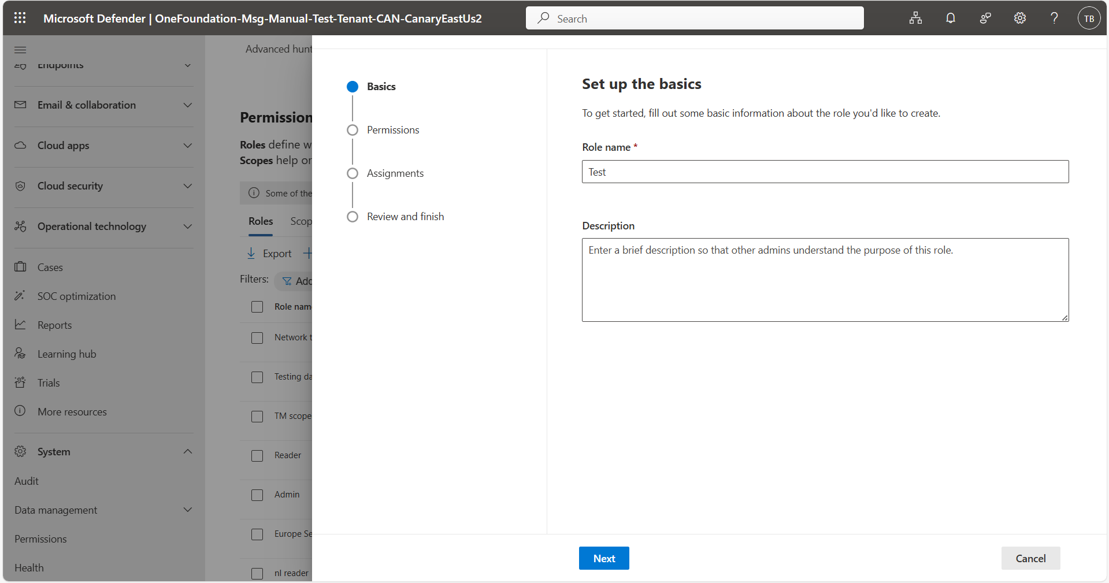Go to Review and finish step
Screen dimensions: 1109x583
coord(405,217)
